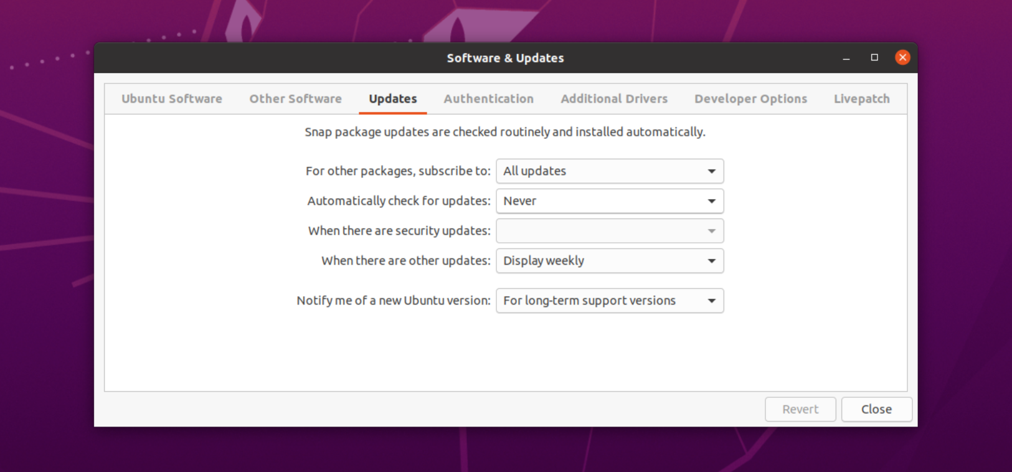This screenshot has height=472, width=1012.
Task: Click the Revert button
Action: tap(800, 409)
